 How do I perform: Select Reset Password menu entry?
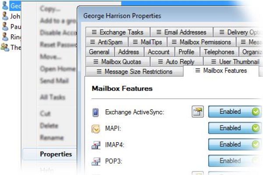tap(58, 45)
